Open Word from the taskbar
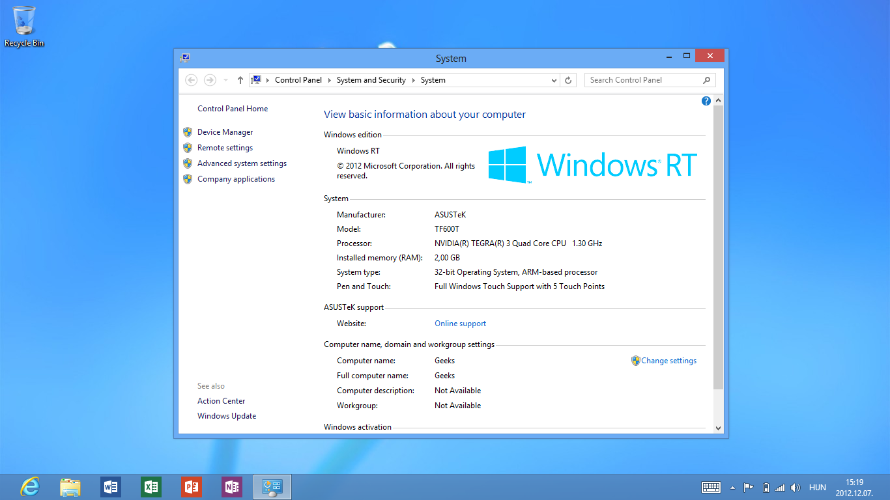This screenshot has width=890, height=500. point(111,487)
